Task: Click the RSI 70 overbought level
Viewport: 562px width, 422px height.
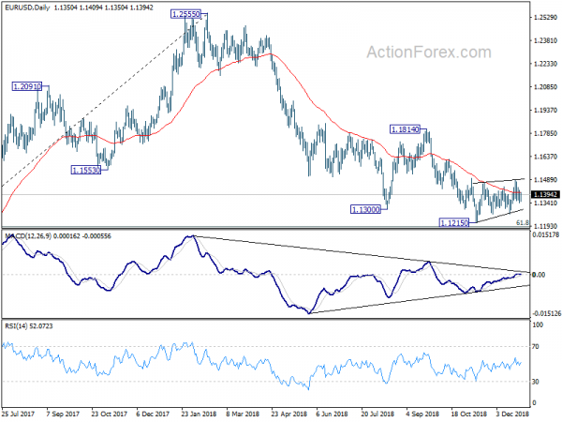Action: pyautogui.click(x=536, y=347)
